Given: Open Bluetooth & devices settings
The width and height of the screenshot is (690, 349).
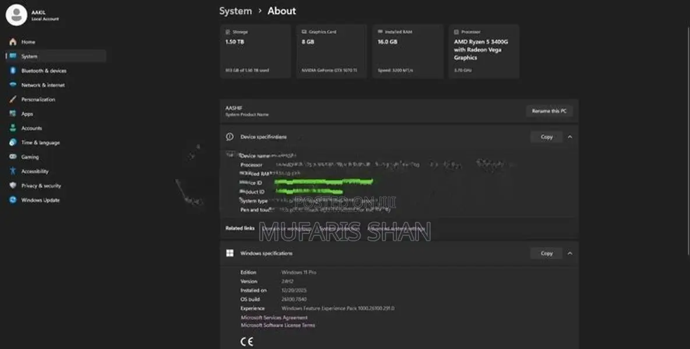Looking at the screenshot, I should click(44, 71).
